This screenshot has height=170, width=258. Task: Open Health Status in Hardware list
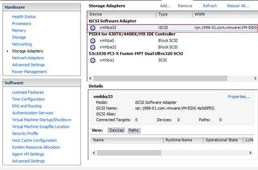tap(24, 17)
